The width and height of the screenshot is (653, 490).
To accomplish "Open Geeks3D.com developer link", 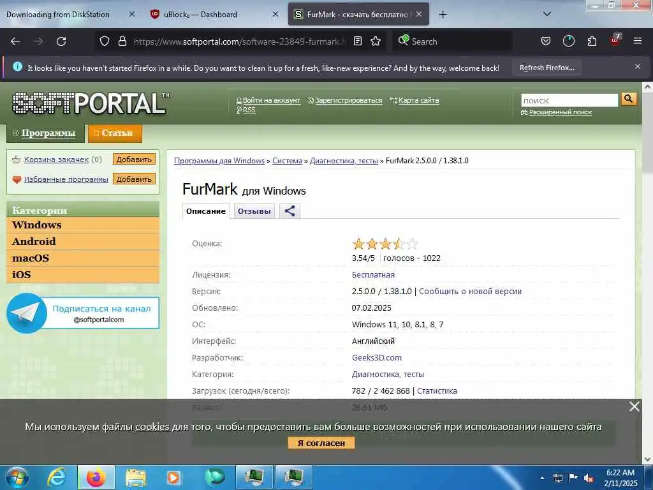I will click(376, 357).
